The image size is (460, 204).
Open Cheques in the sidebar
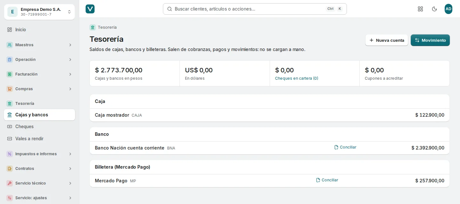pyautogui.click(x=39, y=127)
